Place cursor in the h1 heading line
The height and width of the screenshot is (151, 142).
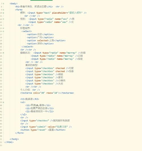[x=39, y=7]
